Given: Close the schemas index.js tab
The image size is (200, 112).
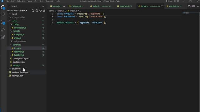Looking at the screenshot, I should pos(162,6).
